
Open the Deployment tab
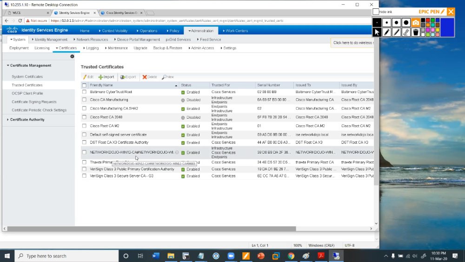pos(19,48)
